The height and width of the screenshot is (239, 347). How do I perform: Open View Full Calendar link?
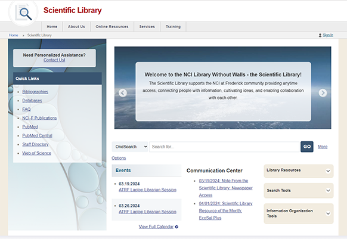pos(156,227)
